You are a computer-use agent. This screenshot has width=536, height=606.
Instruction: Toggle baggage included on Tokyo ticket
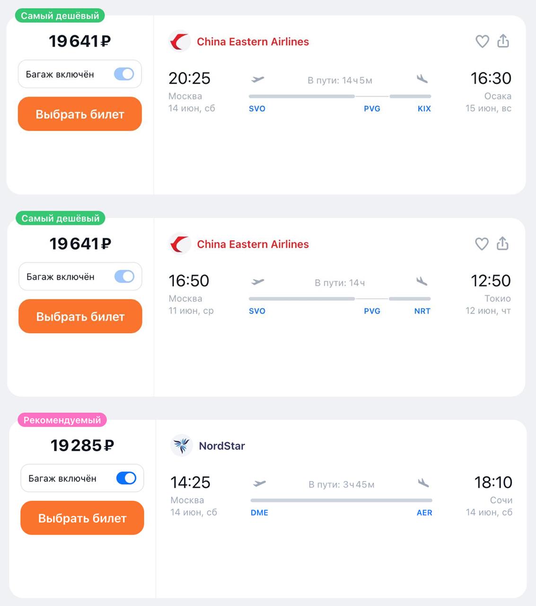coord(124,276)
